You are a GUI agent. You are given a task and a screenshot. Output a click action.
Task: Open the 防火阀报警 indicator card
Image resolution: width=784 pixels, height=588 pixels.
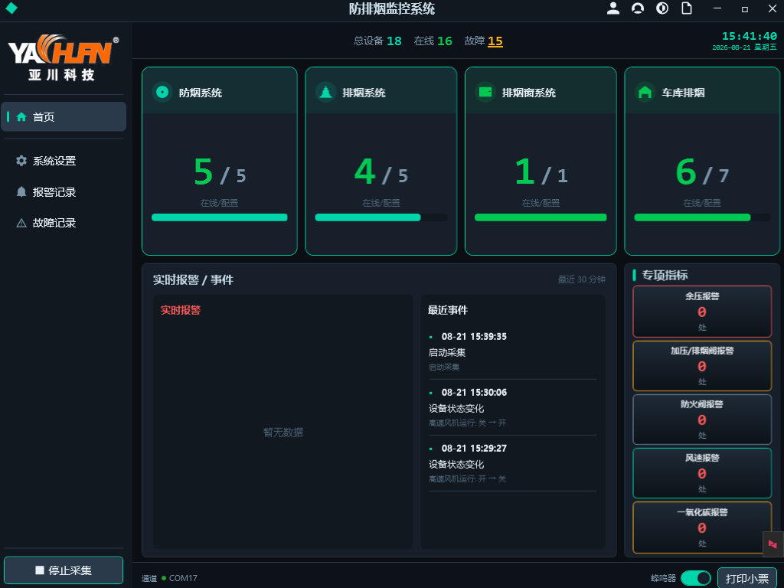pos(702,419)
